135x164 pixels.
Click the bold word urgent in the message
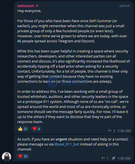[x=61, y=139]
